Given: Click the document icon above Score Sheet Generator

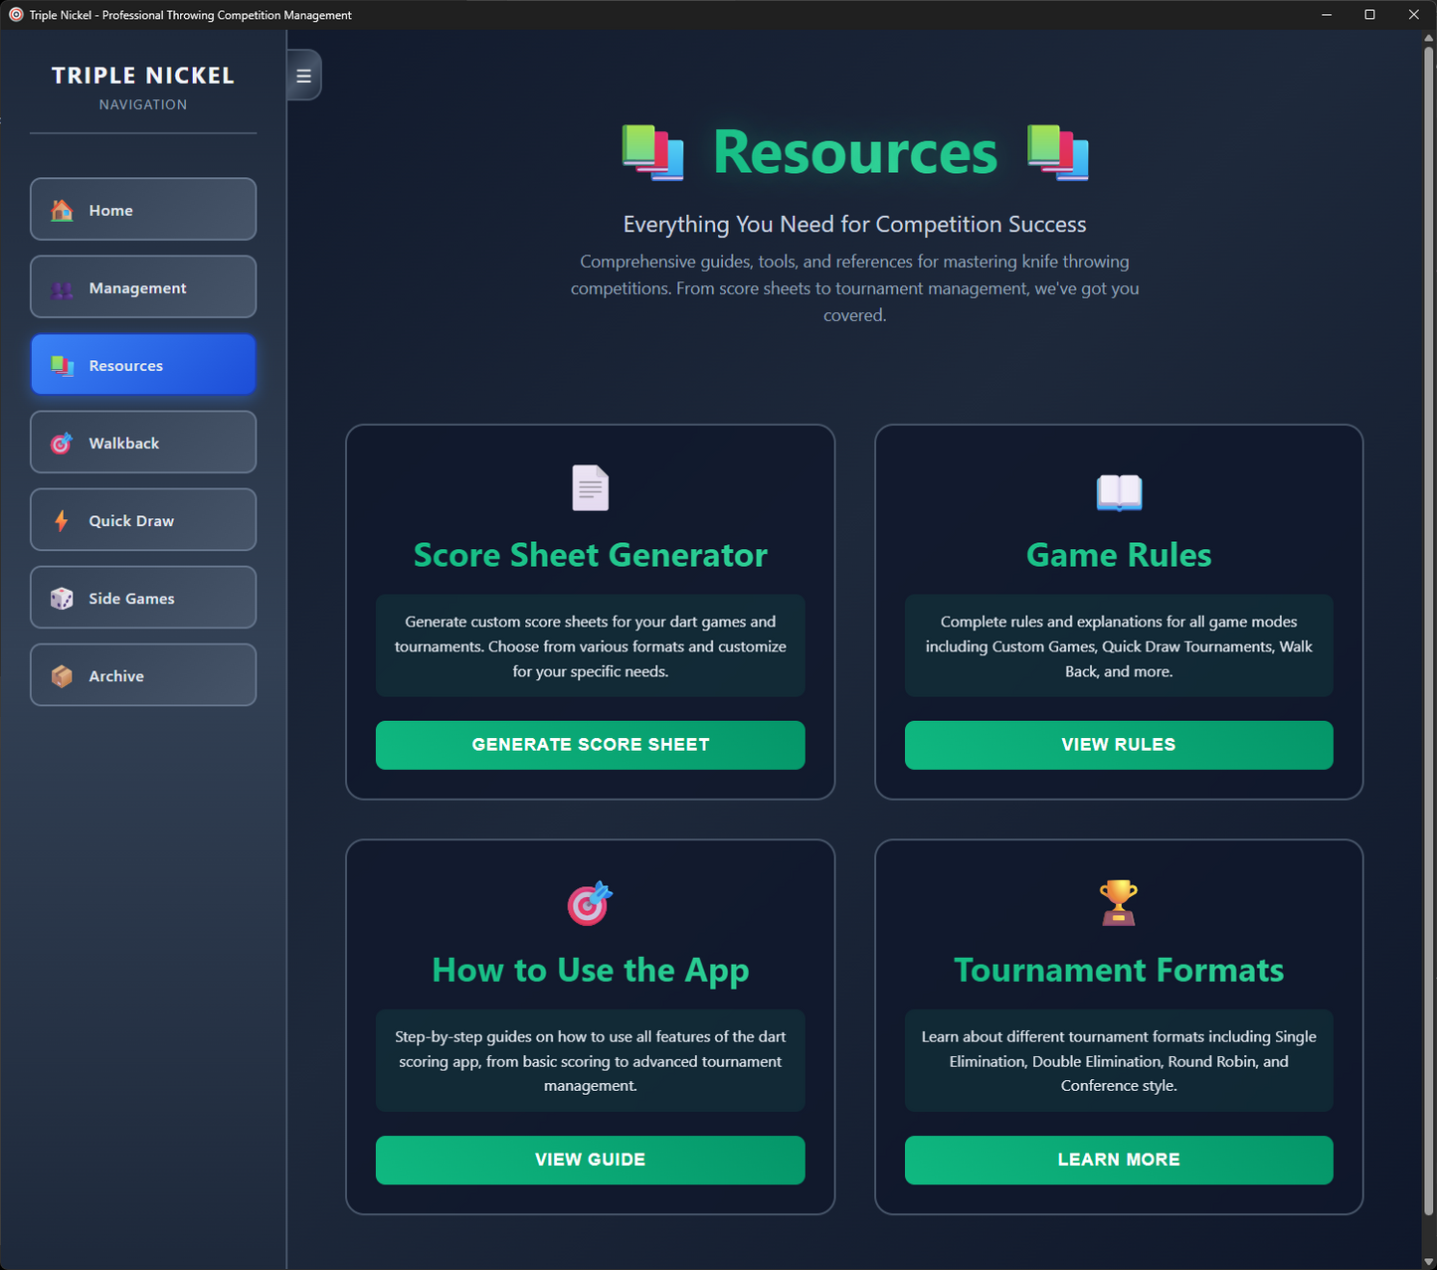Looking at the screenshot, I should (590, 488).
